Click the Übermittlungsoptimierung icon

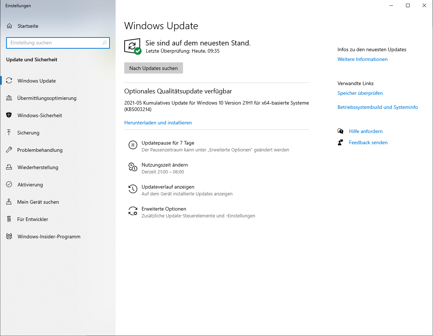point(9,98)
